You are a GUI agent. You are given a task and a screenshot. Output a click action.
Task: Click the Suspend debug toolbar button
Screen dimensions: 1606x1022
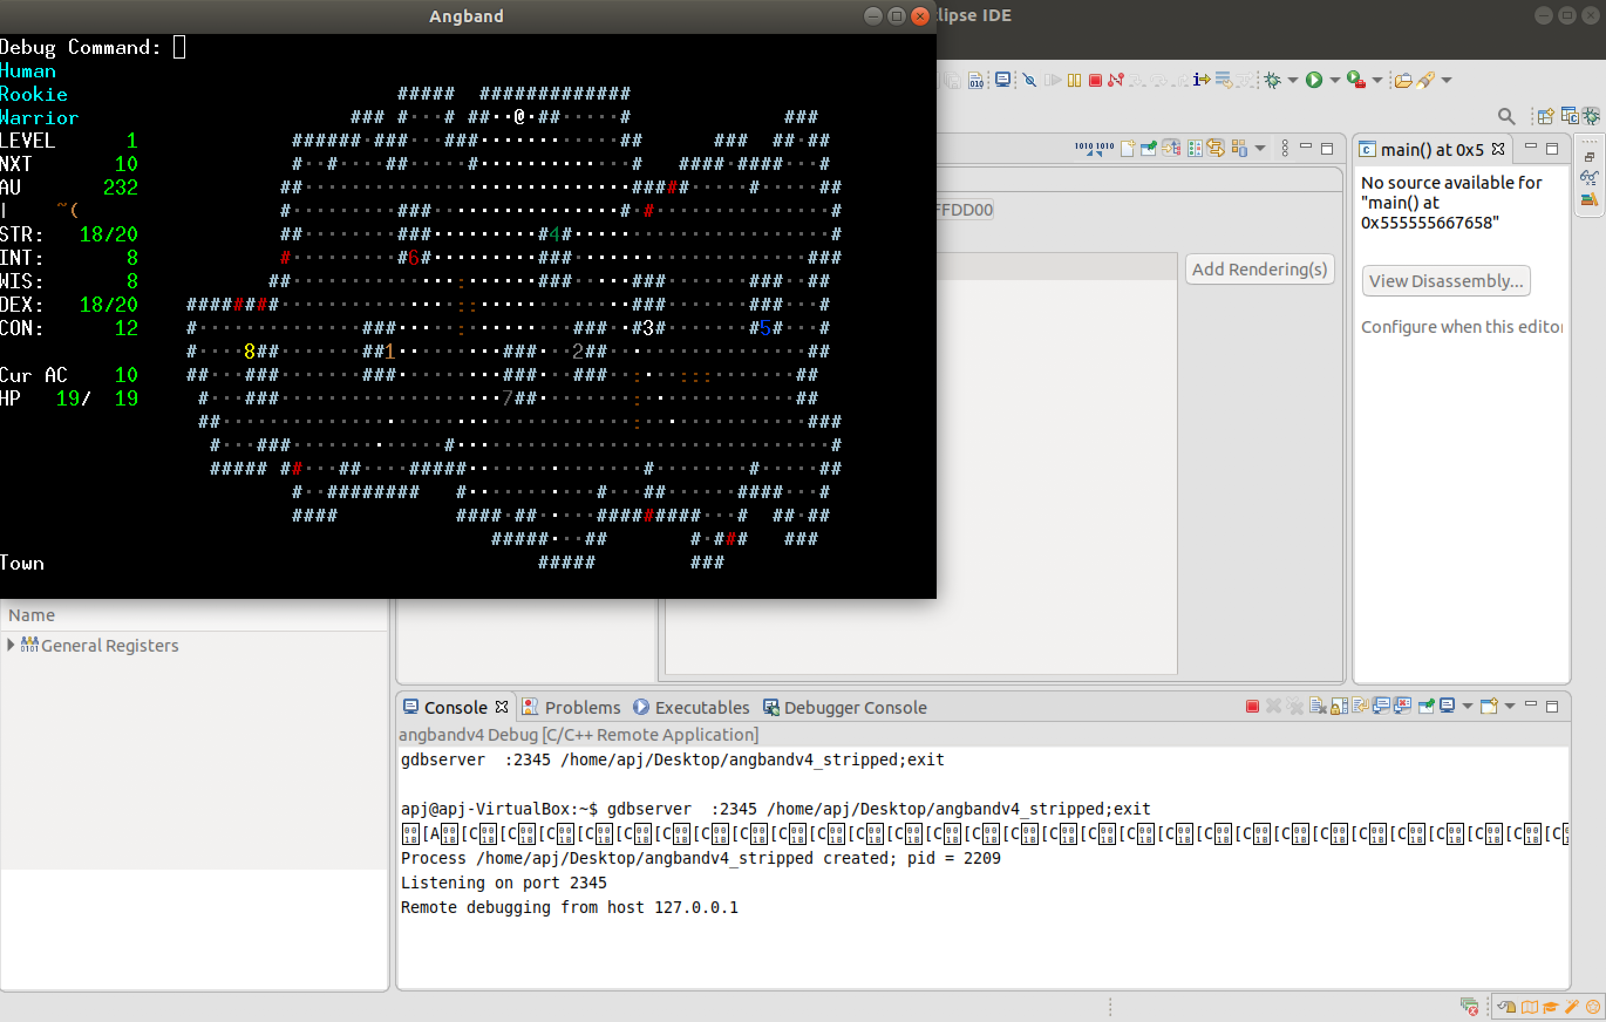click(x=1074, y=81)
